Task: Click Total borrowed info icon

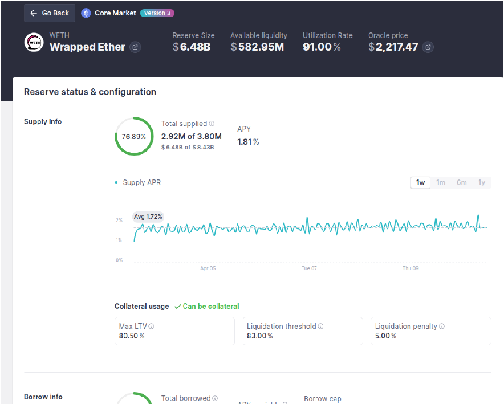Action: [x=215, y=399]
